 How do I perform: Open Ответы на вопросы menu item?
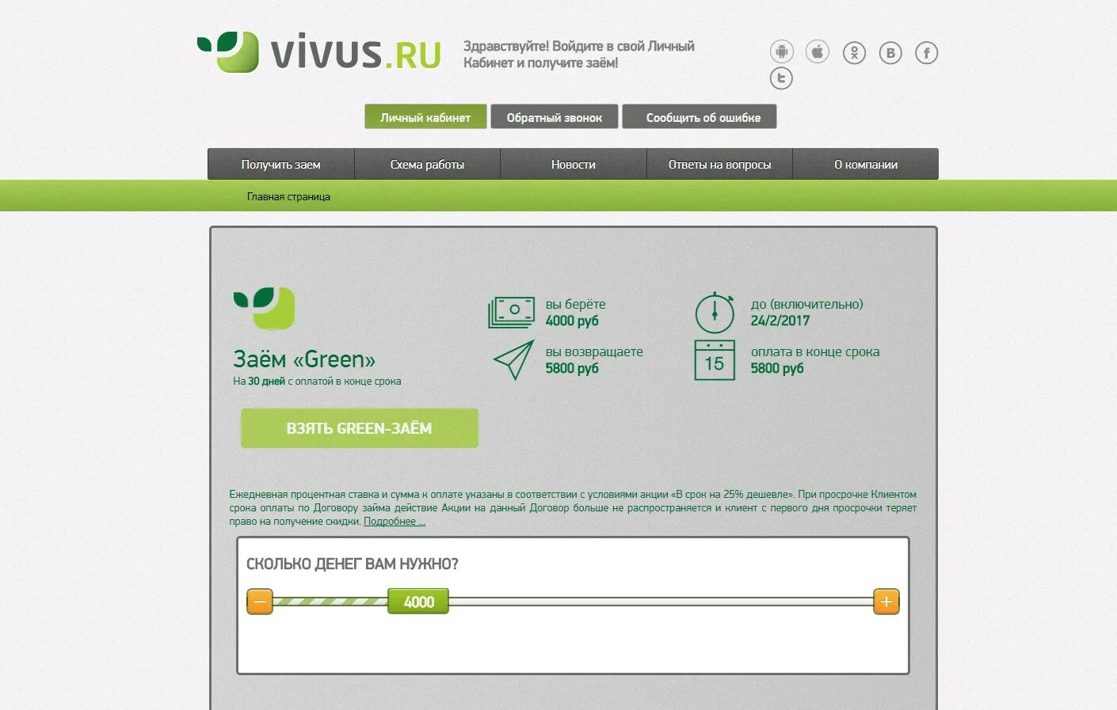coord(719,164)
